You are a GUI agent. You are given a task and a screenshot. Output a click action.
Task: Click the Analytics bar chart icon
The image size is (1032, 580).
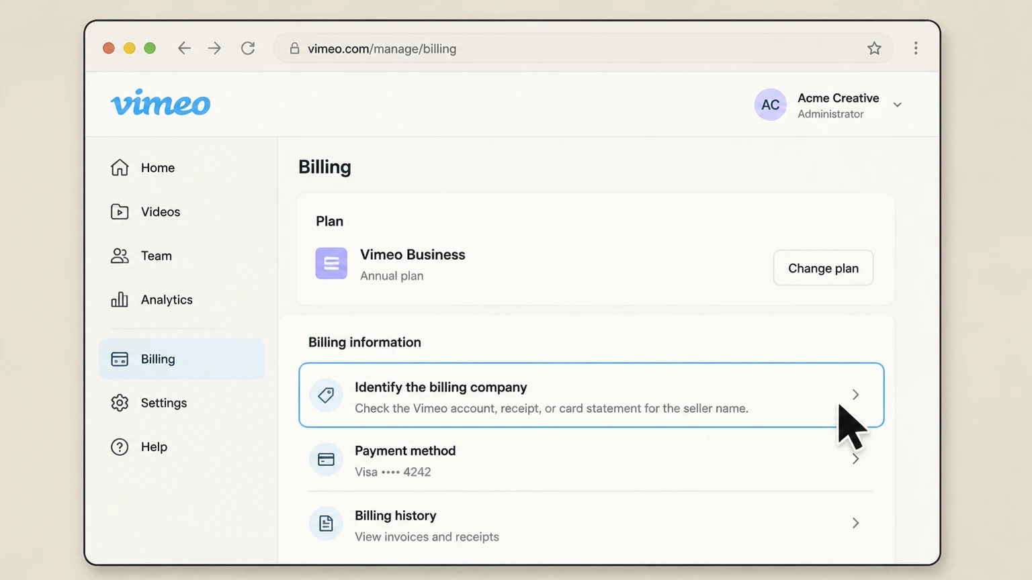(120, 299)
